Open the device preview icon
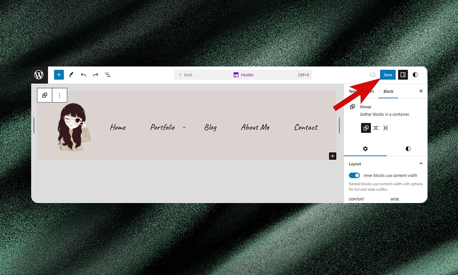 [373, 74]
